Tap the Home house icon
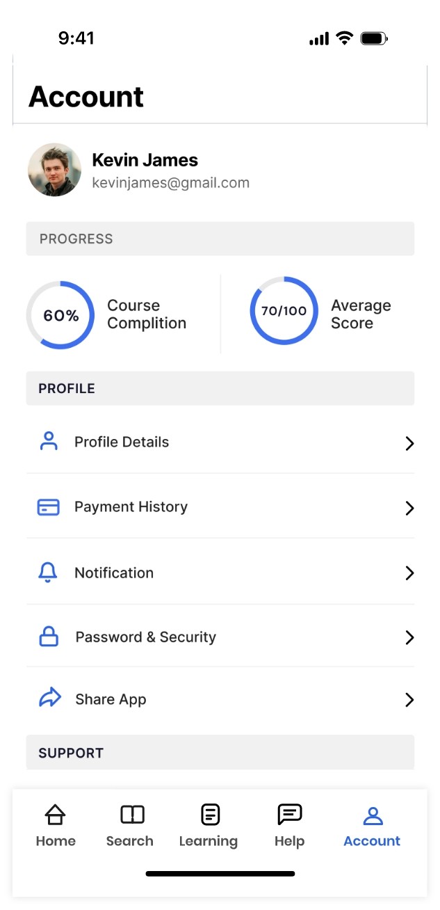Viewport: 440px width, 910px height. click(55, 814)
